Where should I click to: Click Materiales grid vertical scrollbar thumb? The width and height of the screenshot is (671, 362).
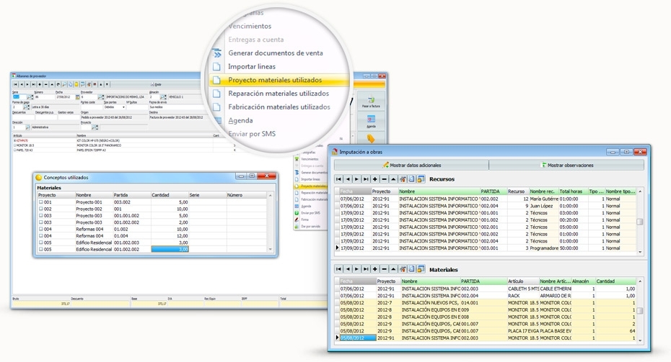tap(640, 311)
